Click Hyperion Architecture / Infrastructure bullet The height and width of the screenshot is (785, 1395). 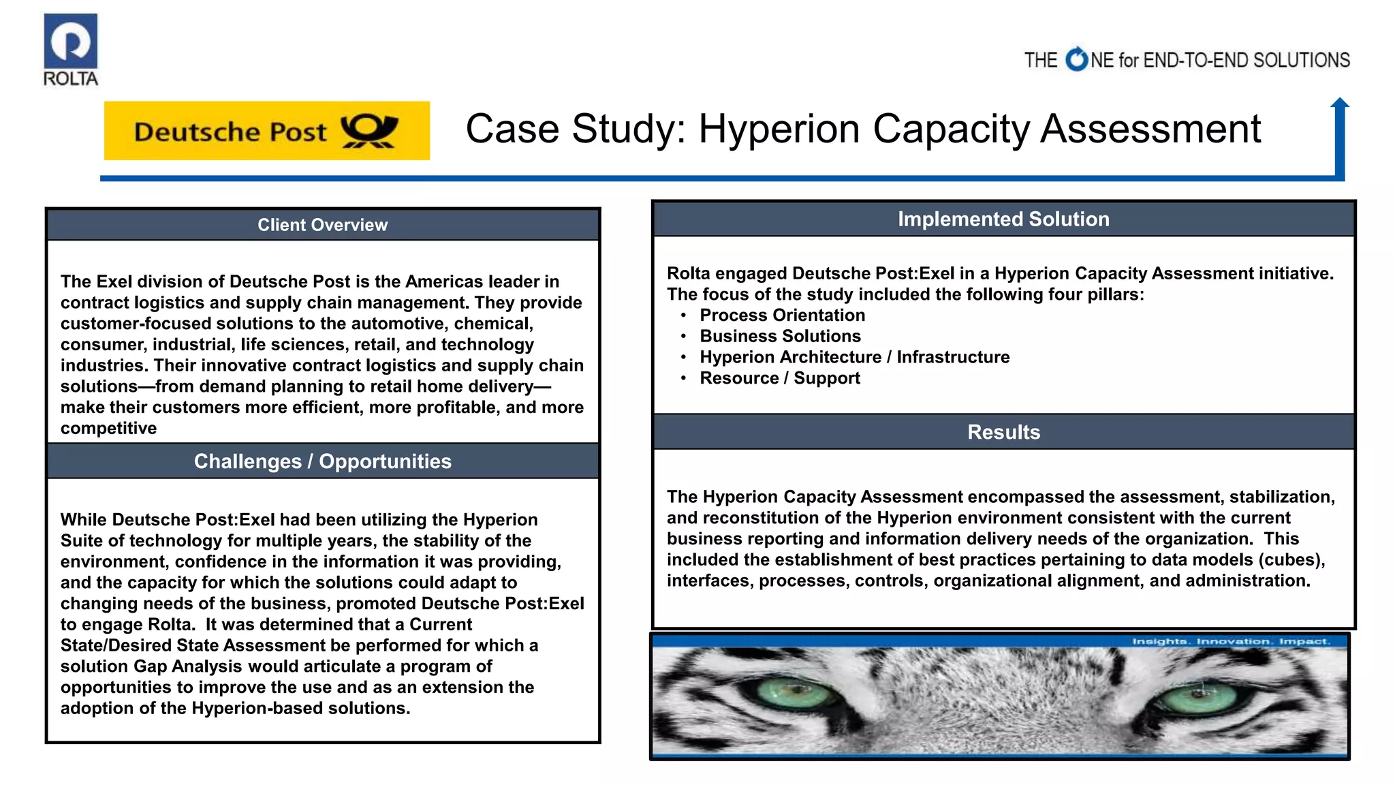point(854,357)
